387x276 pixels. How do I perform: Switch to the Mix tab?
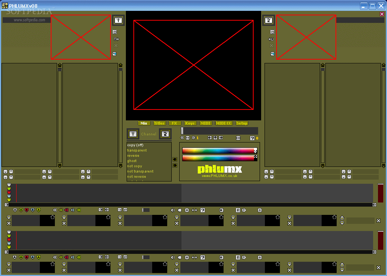tap(144, 123)
